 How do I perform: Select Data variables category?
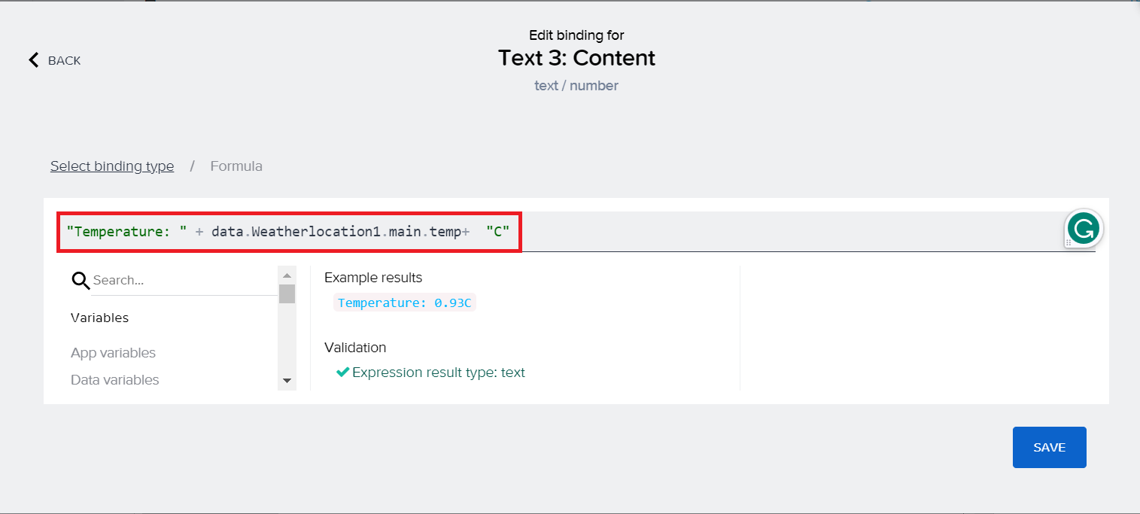tap(114, 380)
